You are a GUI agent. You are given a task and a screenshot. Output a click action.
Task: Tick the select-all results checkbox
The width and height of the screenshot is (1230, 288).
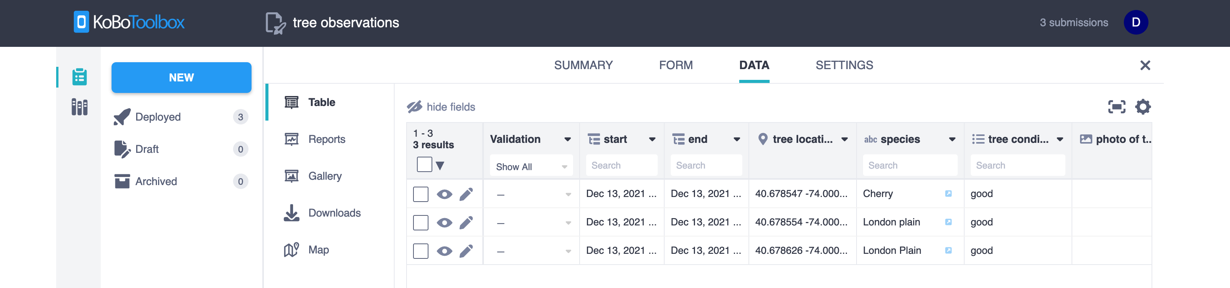click(424, 164)
